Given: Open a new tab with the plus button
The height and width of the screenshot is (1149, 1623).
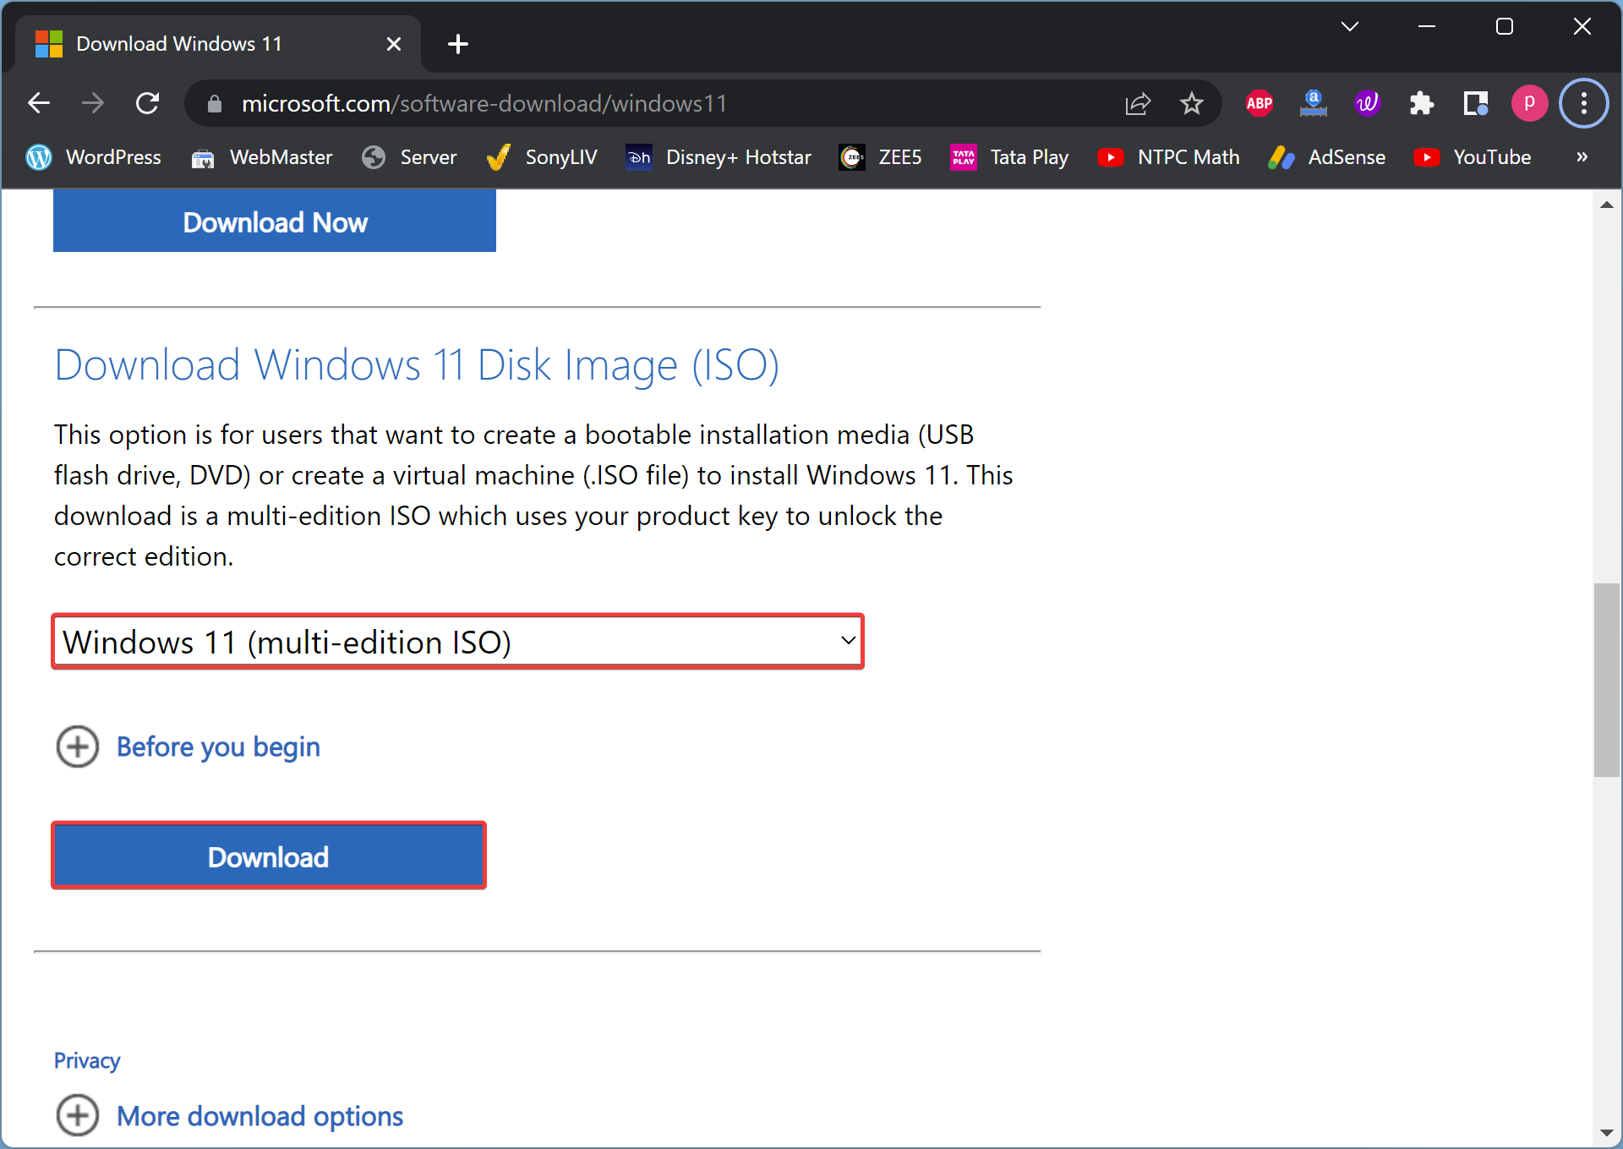Looking at the screenshot, I should 458,44.
